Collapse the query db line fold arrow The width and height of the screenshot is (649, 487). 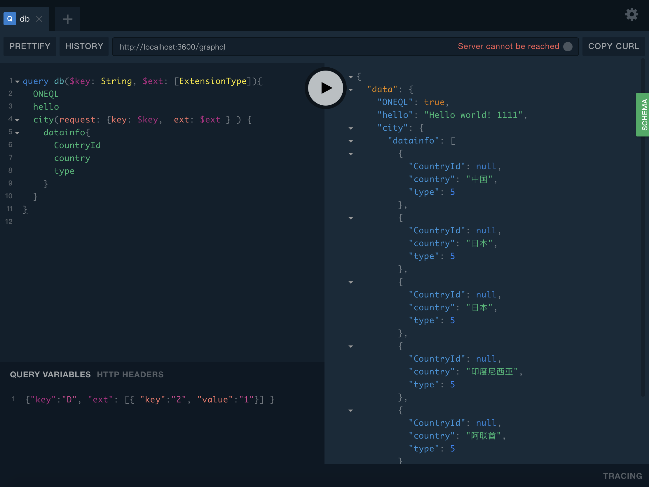[17, 82]
